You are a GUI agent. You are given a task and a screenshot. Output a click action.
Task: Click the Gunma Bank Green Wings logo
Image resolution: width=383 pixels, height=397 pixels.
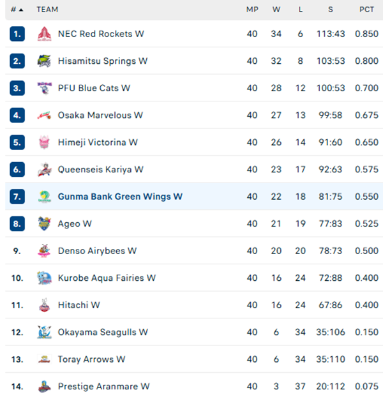(x=44, y=197)
